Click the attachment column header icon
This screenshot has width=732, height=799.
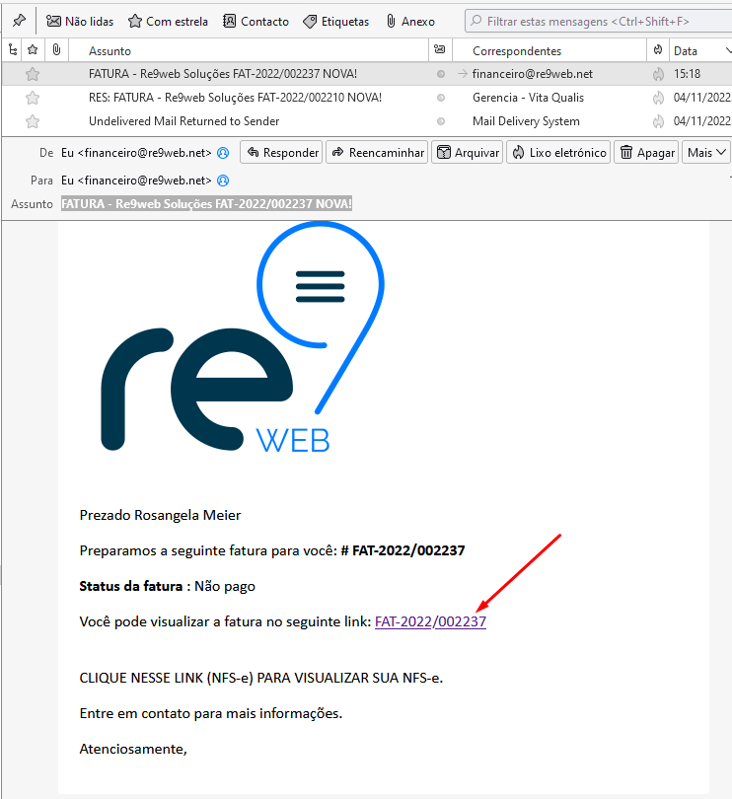pyautogui.click(x=56, y=50)
